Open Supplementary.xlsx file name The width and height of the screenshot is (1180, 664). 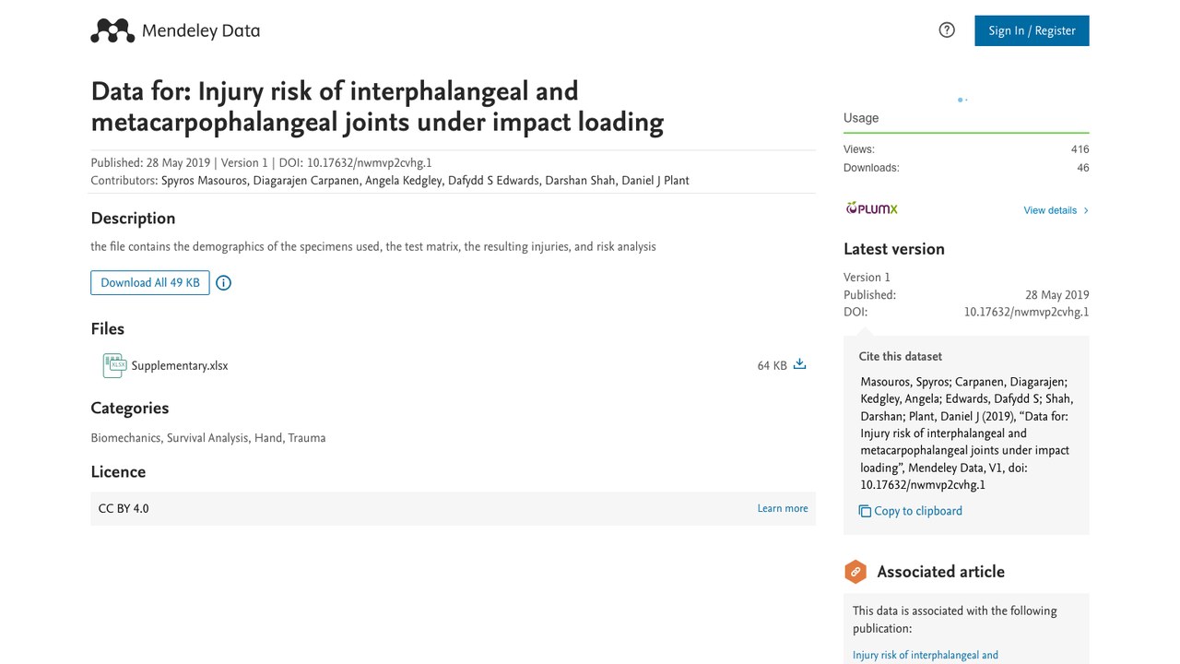click(x=180, y=365)
